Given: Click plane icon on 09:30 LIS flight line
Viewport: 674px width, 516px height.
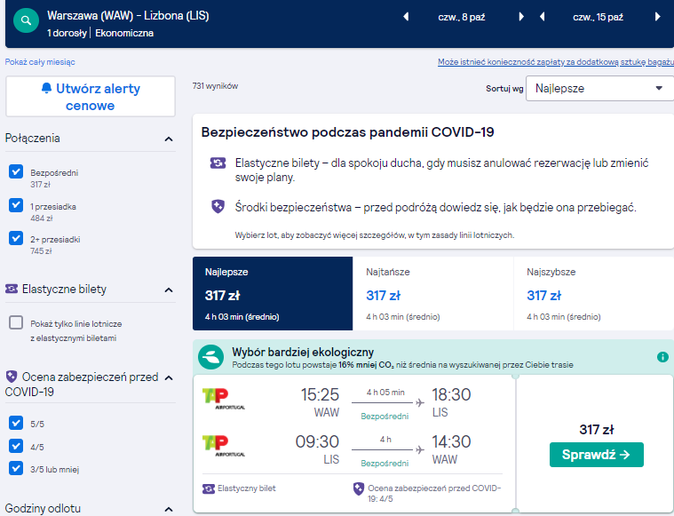Looking at the screenshot, I should click(420, 449).
